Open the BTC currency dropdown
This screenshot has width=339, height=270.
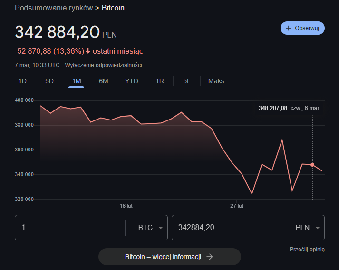coord(150,228)
